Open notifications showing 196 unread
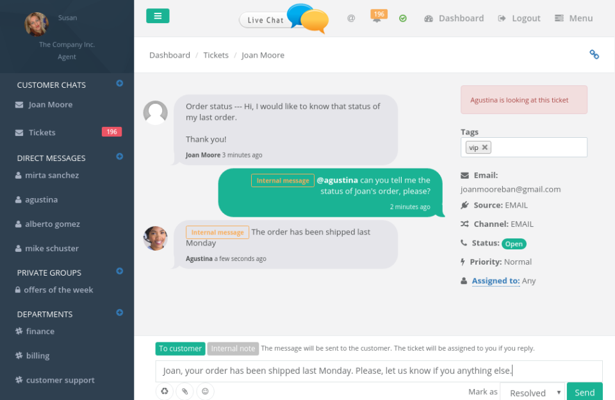 (378, 17)
